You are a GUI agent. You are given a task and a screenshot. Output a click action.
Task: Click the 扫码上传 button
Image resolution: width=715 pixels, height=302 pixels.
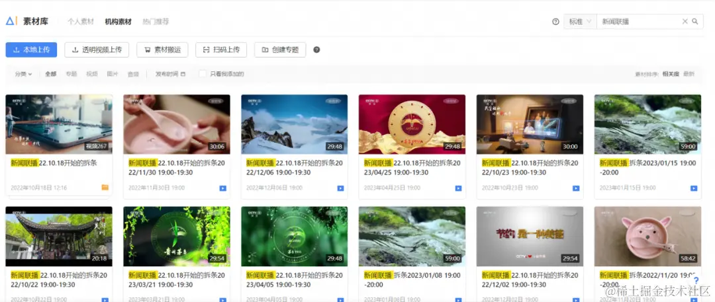click(x=221, y=50)
